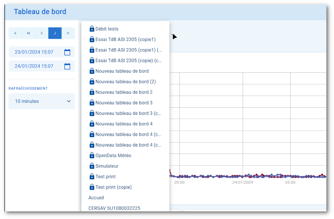Click the lock icon beside Simulateur
The width and height of the screenshot is (334, 219).
tap(92, 166)
